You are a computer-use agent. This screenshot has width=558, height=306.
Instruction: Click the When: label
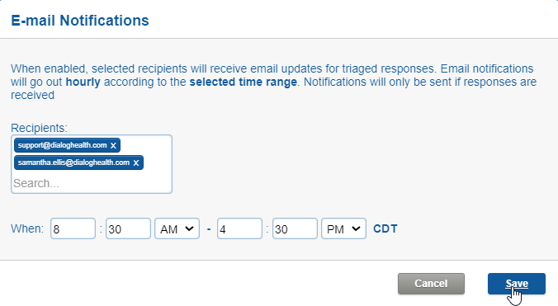[x=27, y=228]
